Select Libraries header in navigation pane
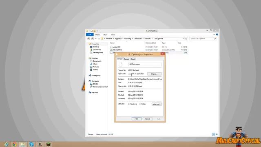Screen dimensions: 261x147 point(95,58)
